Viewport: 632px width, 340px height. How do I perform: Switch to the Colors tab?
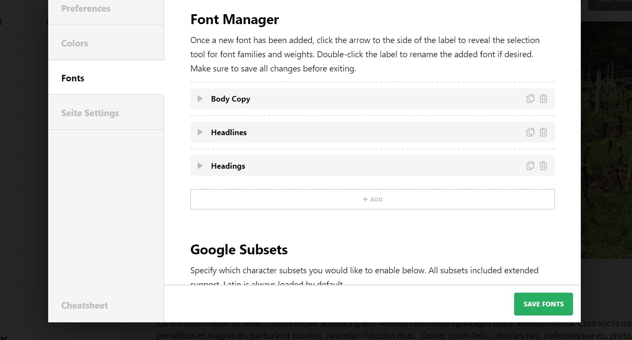pyautogui.click(x=106, y=43)
